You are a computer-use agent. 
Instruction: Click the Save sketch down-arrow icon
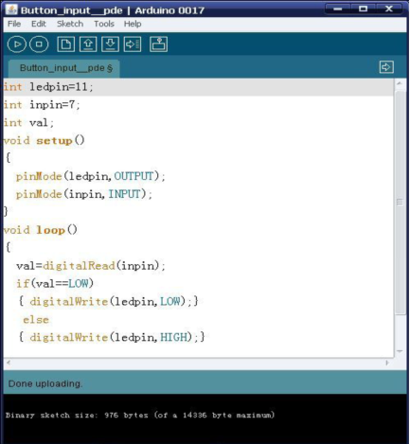110,44
